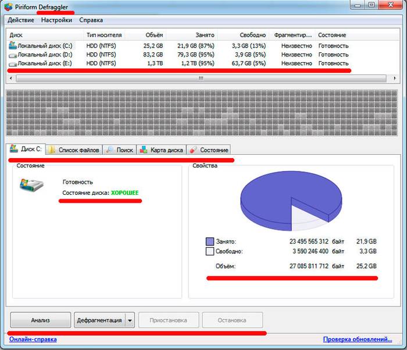Open the Справка menu
This screenshot has width=407, height=350.
coord(91,20)
